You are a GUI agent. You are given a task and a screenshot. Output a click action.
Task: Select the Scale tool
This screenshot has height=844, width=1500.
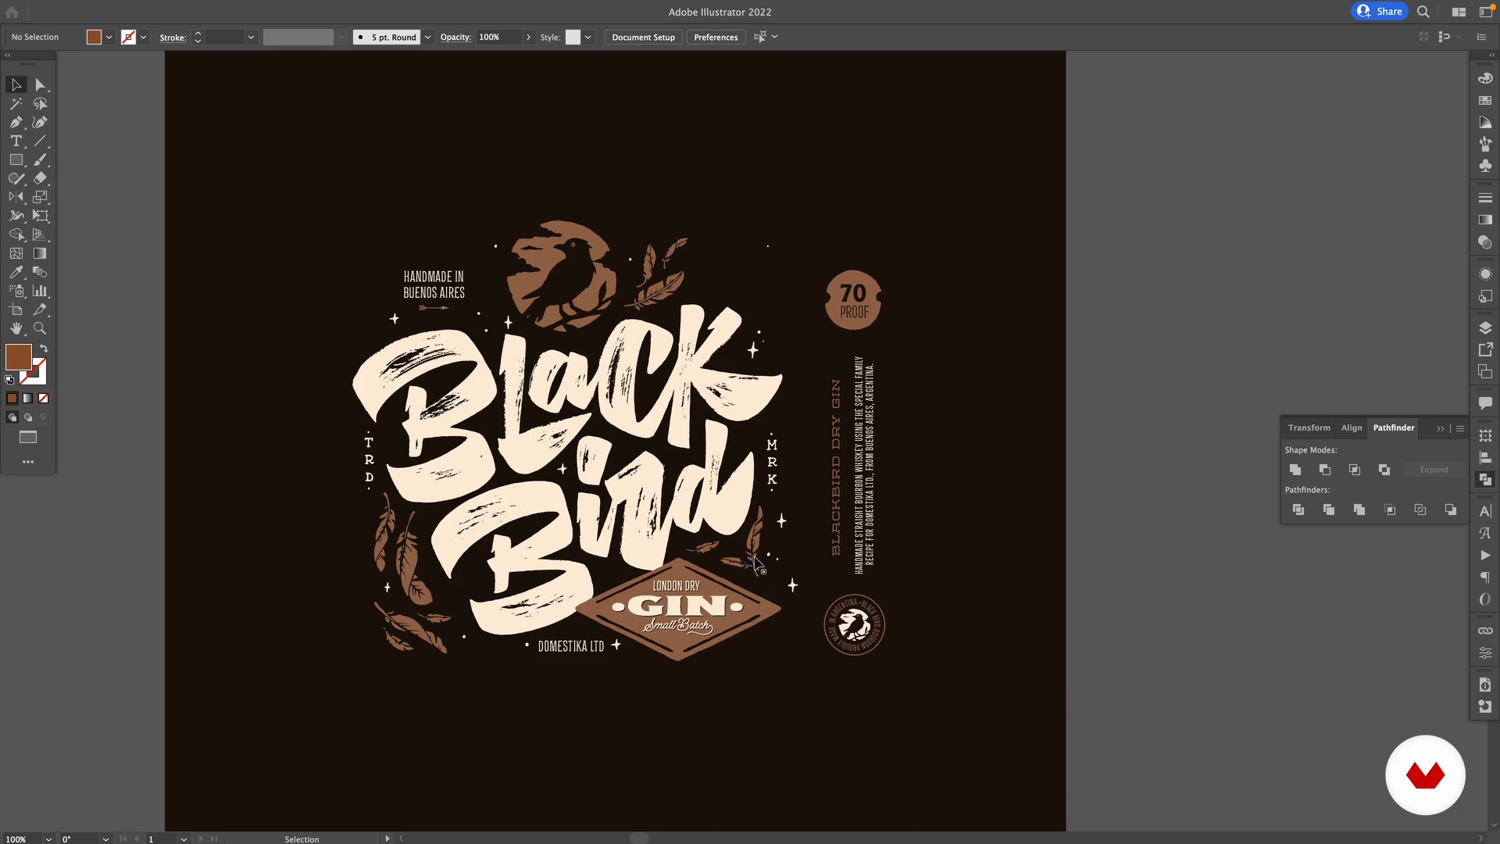(41, 197)
